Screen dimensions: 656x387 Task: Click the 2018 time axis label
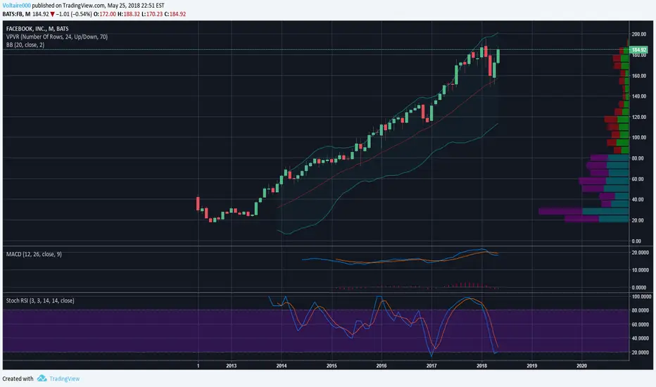pyautogui.click(x=481, y=366)
